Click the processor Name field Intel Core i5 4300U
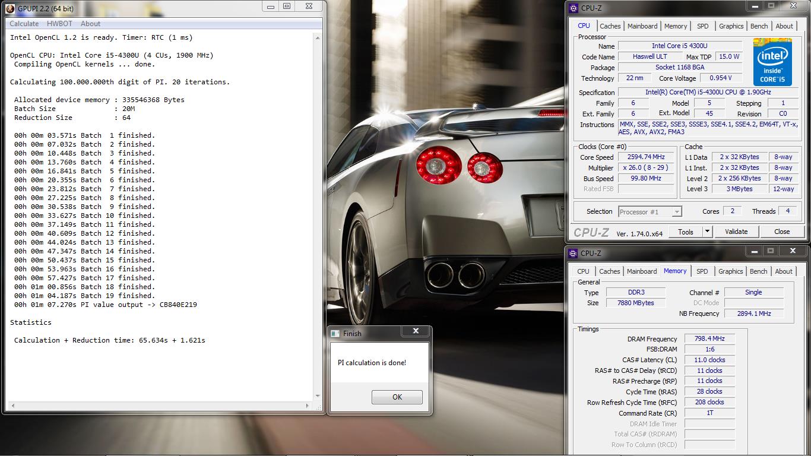 (x=679, y=46)
